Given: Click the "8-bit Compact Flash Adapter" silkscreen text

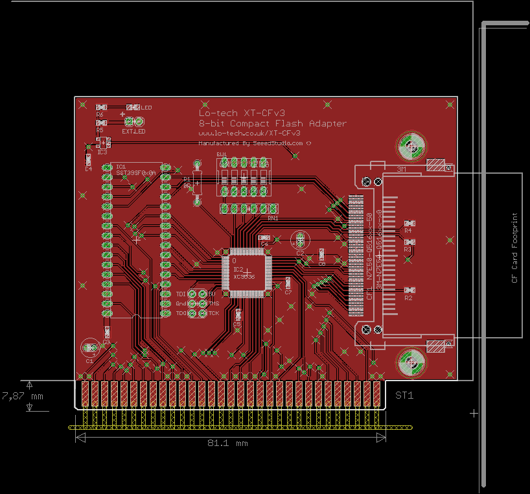Looking at the screenshot, I should (273, 123).
